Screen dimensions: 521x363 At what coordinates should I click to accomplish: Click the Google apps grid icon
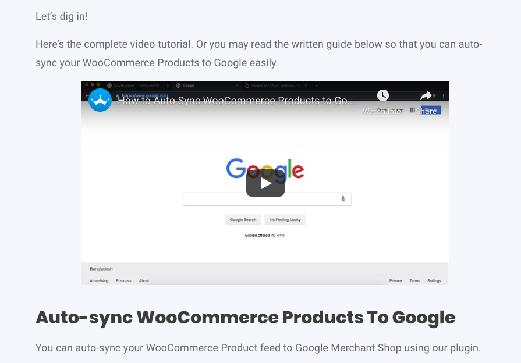(x=412, y=110)
